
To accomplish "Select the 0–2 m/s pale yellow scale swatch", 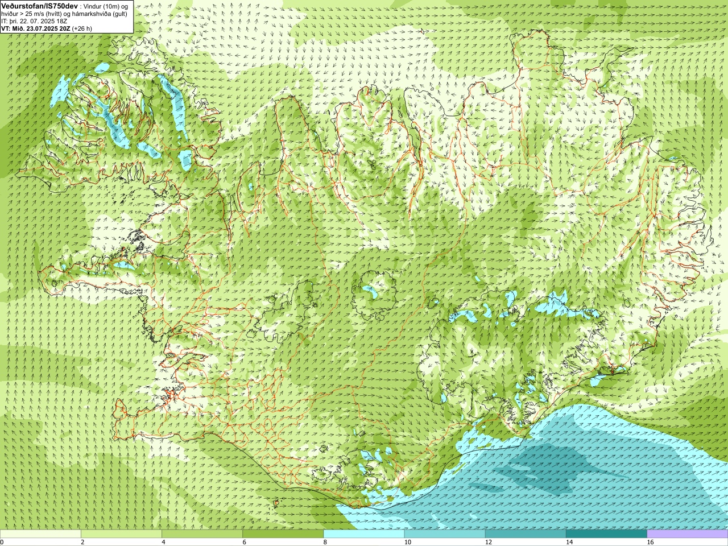I will pyautogui.click(x=40, y=534).
